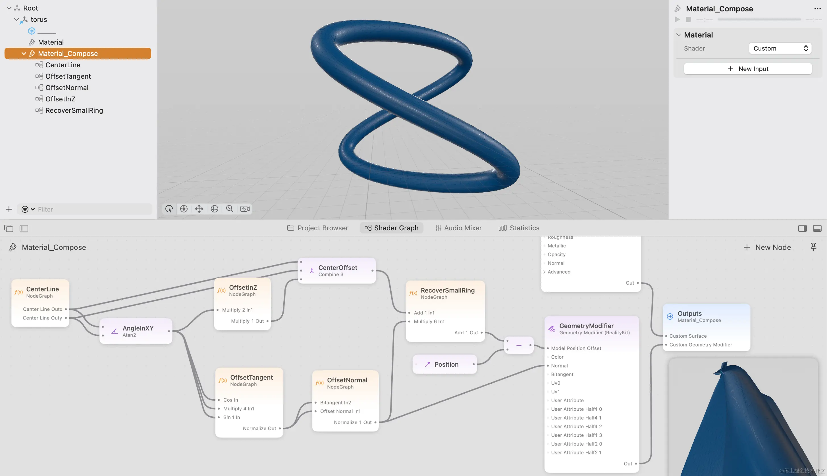Click the Custom Surface input port
The image size is (827, 476).
pos(666,336)
